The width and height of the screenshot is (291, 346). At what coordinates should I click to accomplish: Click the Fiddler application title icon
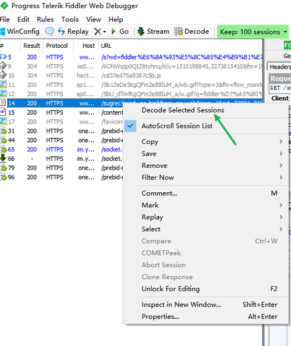(4, 5)
